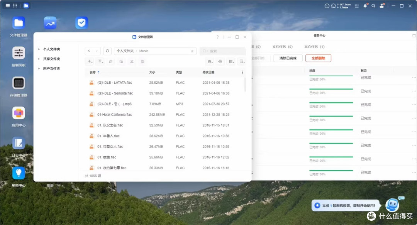
Task: Open 日志中心 on the desktop
Action: 19,143
